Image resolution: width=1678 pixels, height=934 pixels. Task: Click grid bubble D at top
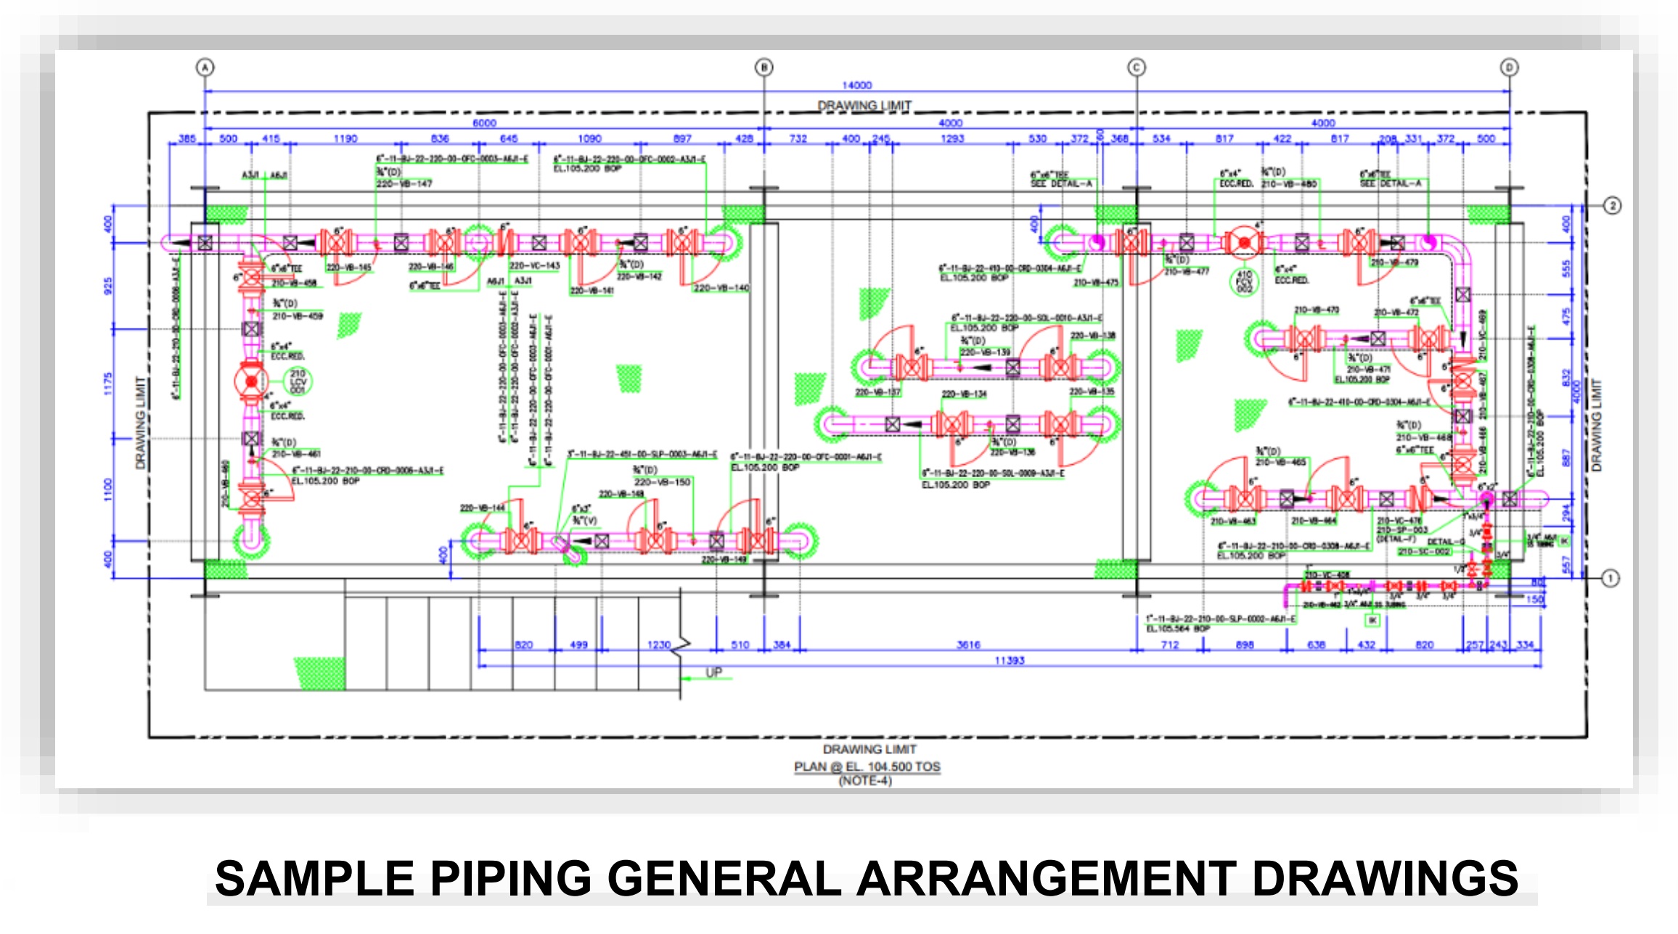tap(1510, 67)
